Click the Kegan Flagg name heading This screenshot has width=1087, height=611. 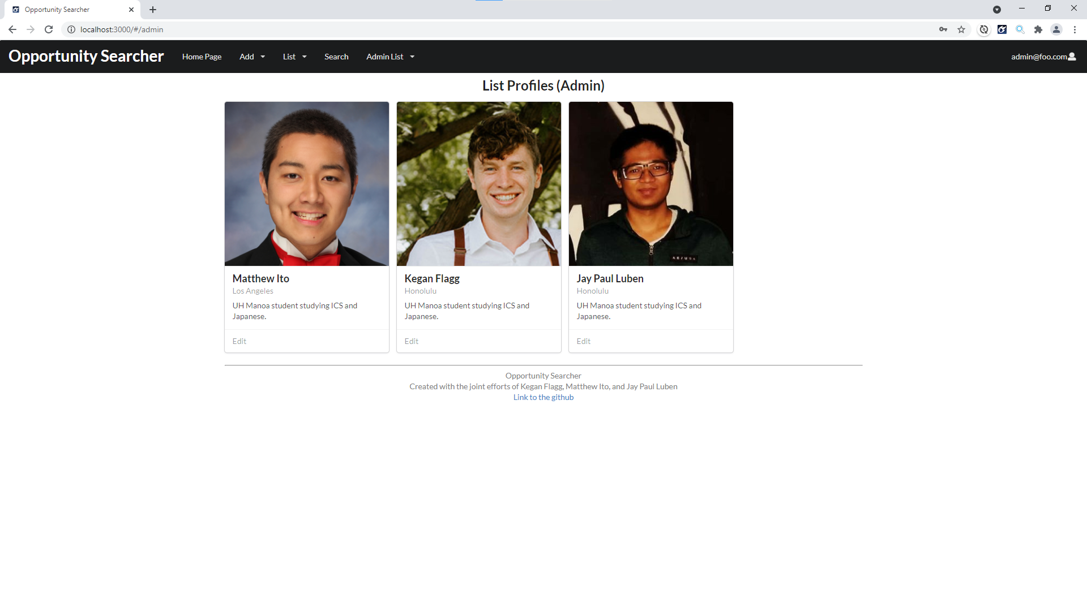432,278
